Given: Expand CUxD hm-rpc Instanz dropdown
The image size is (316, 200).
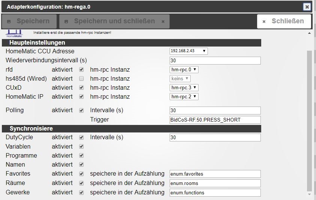Looking at the screenshot, I should point(184,88).
